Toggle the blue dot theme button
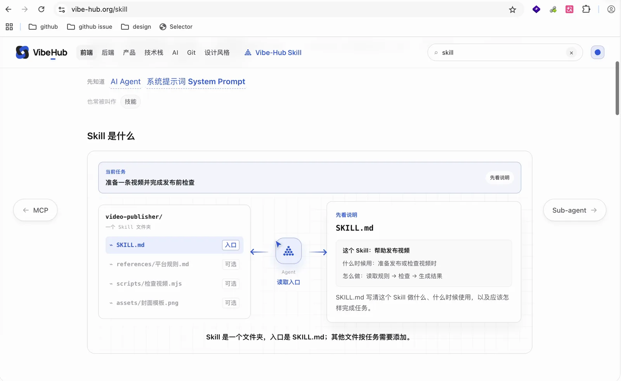Viewport: 621px width, 381px height. pyautogui.click(x=598, y=52)
